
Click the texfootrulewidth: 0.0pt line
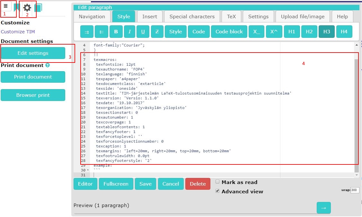point(123,156)
